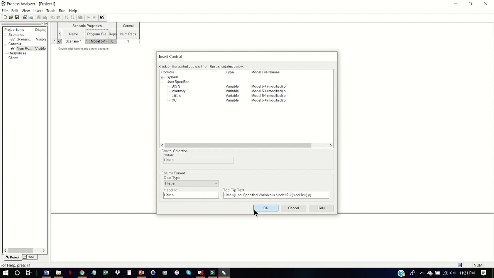This screenshot has height=278, width=494.
Task: Click the Tool Tip Text field
Action: tap(276, 195)
